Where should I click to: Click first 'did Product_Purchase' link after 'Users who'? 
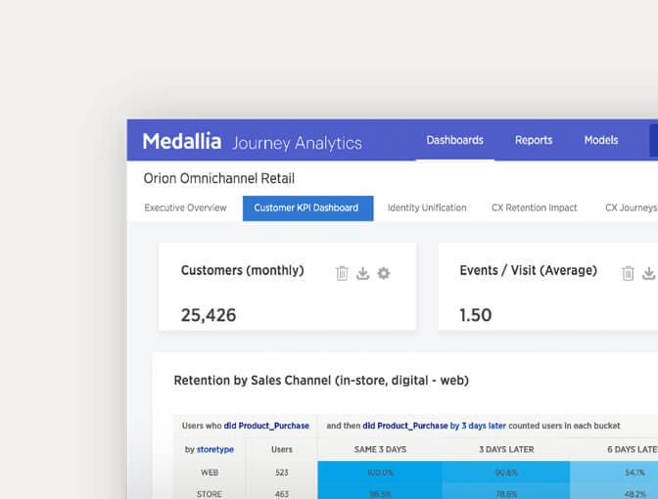click(x=266, y=426)
